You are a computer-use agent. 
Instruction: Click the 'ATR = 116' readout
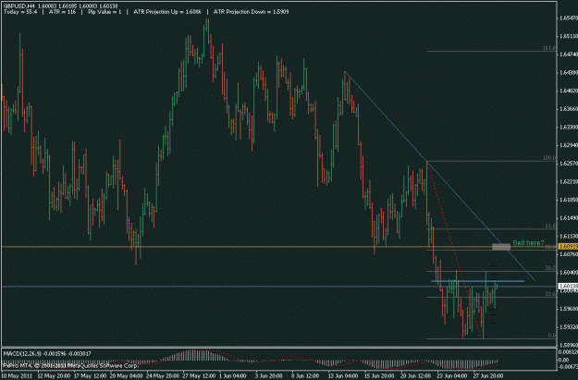(x=62, y=12)
